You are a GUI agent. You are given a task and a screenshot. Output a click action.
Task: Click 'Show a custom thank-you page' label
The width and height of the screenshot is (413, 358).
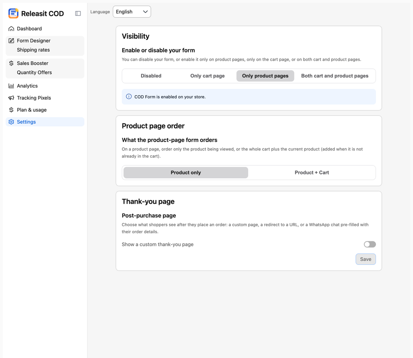pyautogui.click(x=158, y=244)
